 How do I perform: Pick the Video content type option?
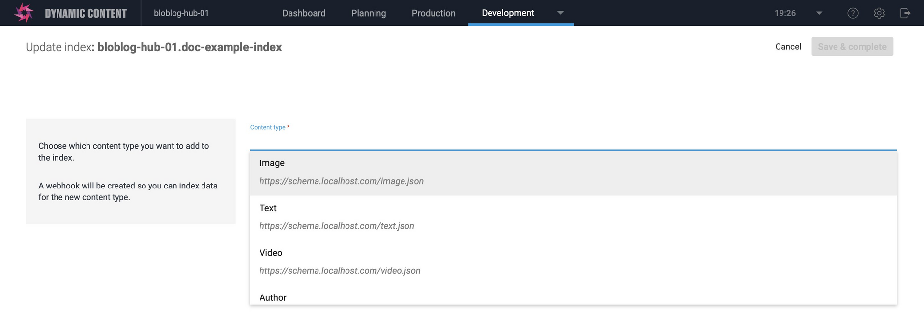(573, 262)
